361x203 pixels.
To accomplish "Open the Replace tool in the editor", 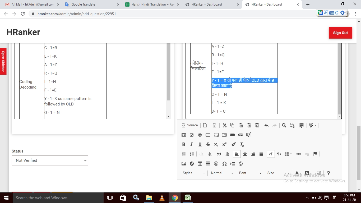I will (292, 125).
